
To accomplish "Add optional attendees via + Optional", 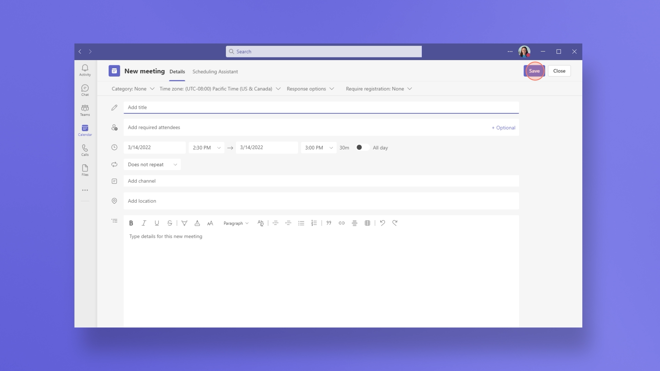I will [503, 127].
